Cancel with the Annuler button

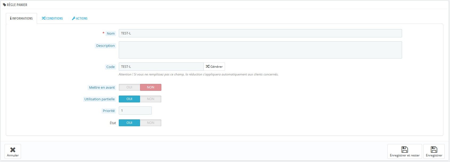click(13, 151)
